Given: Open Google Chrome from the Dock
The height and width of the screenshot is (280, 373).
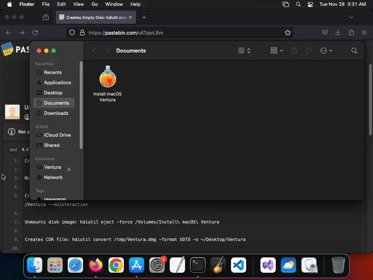Looking at the screenshot, I should coord(116,265).
